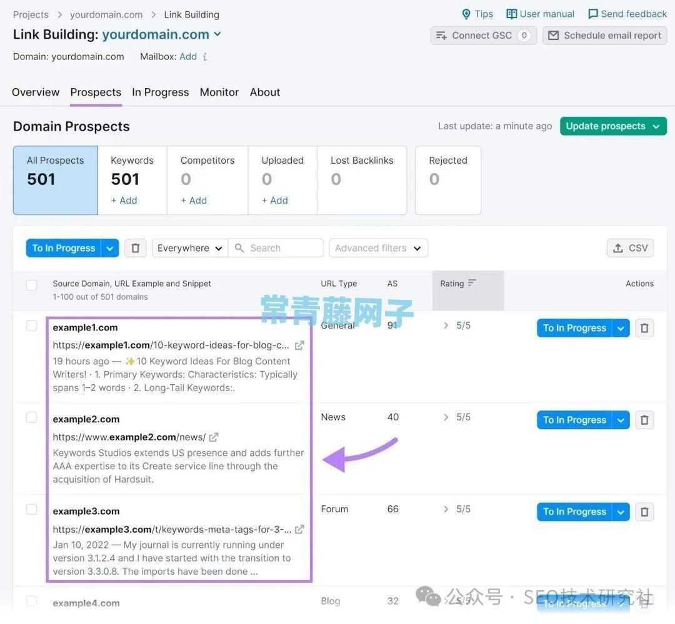Open yourdomain.com breadcrumb link
Image resolution: width=675 pixels, height=624 pixels.
tap(106, 14)
